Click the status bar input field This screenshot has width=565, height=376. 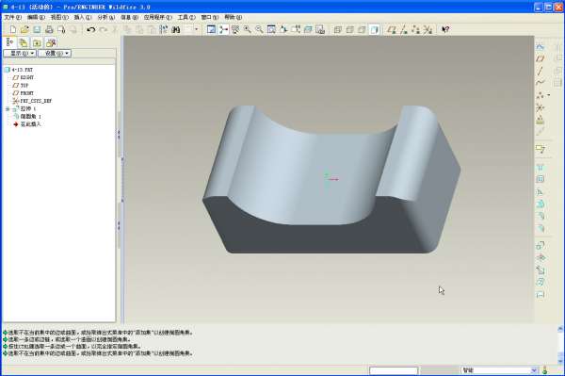(394, 370)
